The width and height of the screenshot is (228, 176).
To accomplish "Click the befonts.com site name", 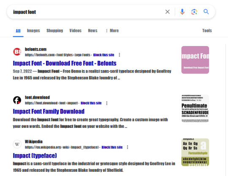I will [35, 49].
